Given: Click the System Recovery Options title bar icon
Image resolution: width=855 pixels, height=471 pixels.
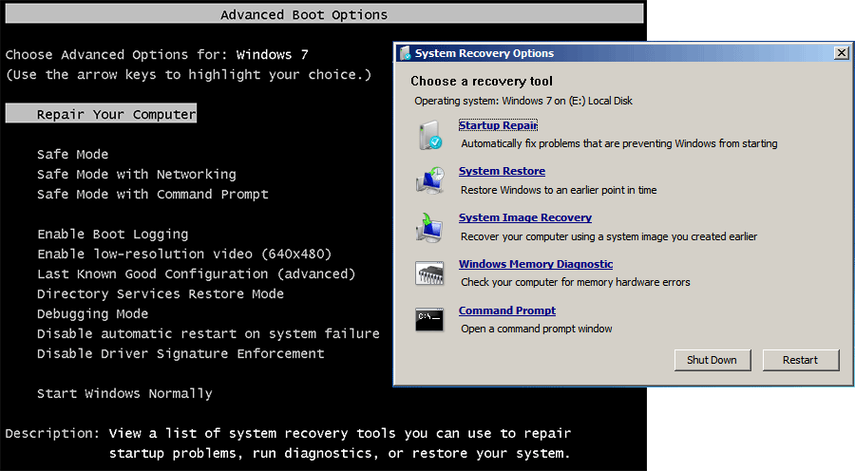Looking at the screenshot, I should tap(405, 53).
